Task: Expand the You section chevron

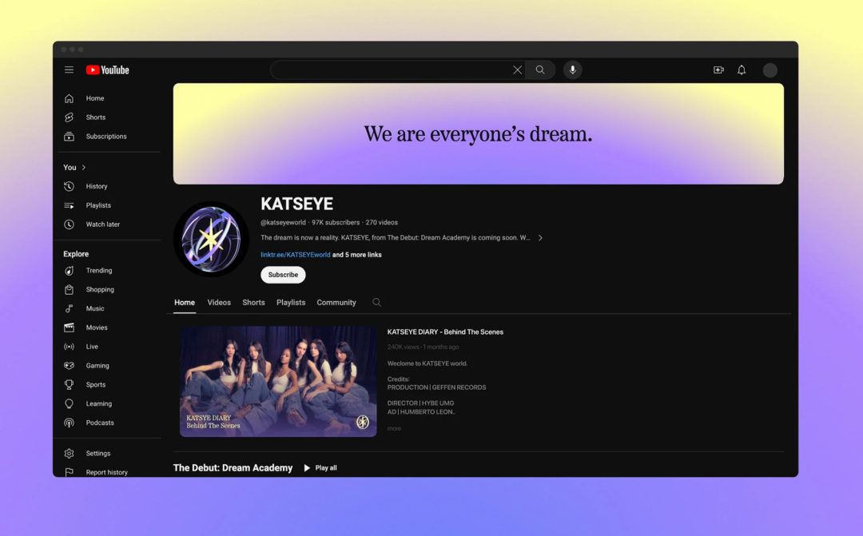Action: [84, 167]
